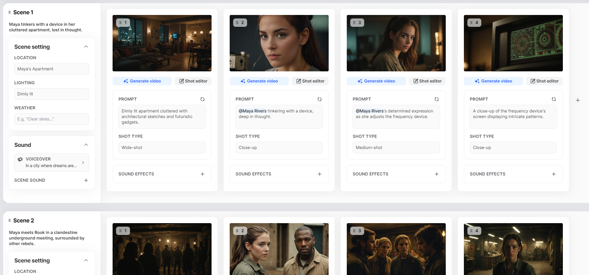Open Scene 1 shot 4 device screen thumbnail
The height and width of the screenshot is (275, 589).
pos(513,43)
